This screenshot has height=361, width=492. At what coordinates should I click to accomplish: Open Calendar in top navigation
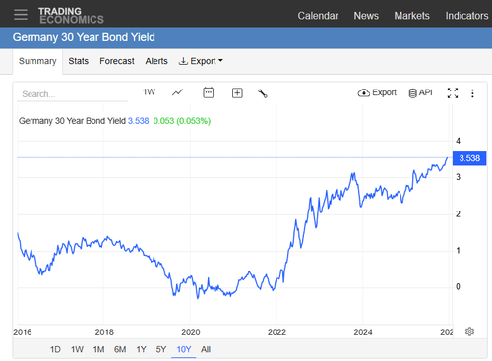pos(318,16)
